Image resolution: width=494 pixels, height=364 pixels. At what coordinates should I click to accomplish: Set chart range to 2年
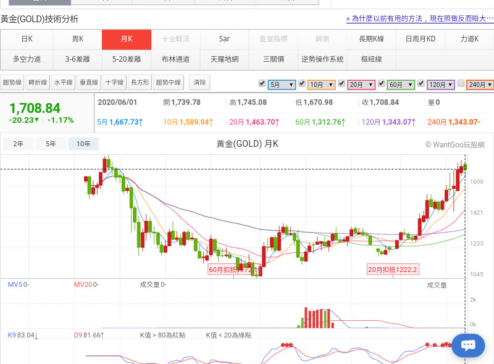(x=19, y=144)
